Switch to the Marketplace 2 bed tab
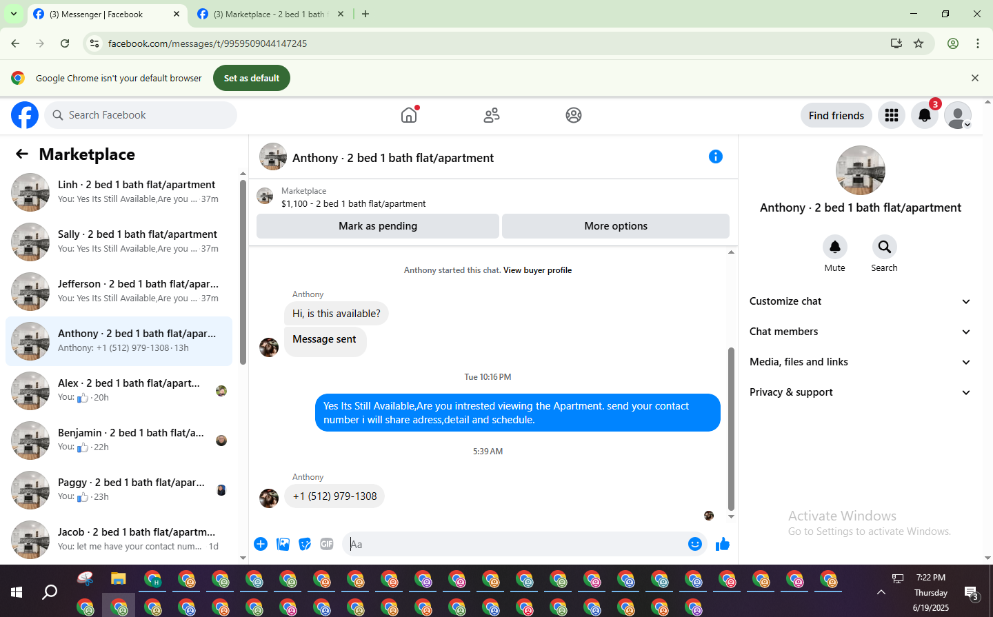 pos(270,14)
